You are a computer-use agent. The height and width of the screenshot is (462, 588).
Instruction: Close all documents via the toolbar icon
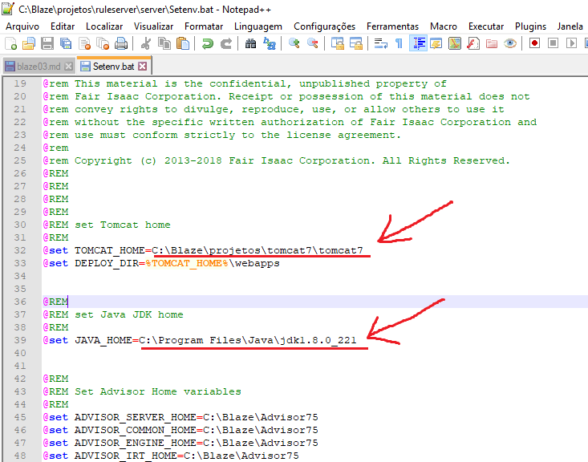103,43
